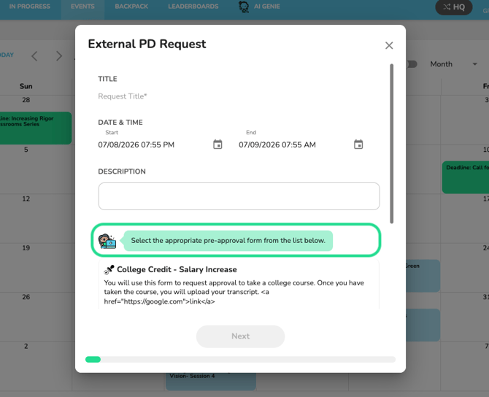The height and width of the screenshot is (397, 489).
Task: Focus the Request Title field
Action: click(239, 96)
